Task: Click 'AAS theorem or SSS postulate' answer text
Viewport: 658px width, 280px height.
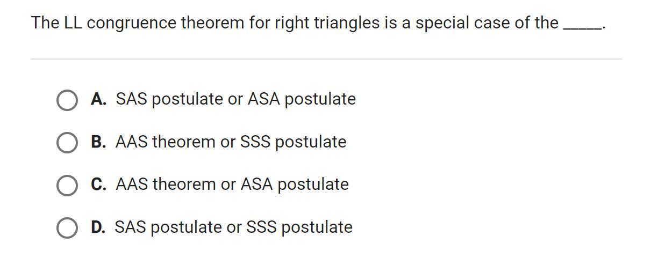Action: (x=231, y=142)
